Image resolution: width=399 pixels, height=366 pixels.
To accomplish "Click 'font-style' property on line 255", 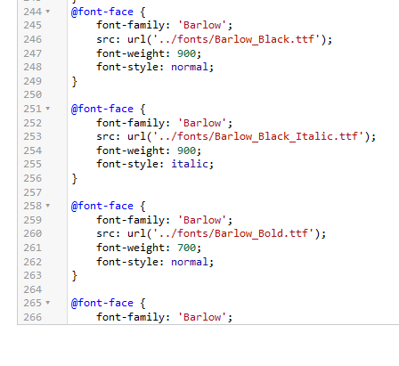I will point(127,164).
